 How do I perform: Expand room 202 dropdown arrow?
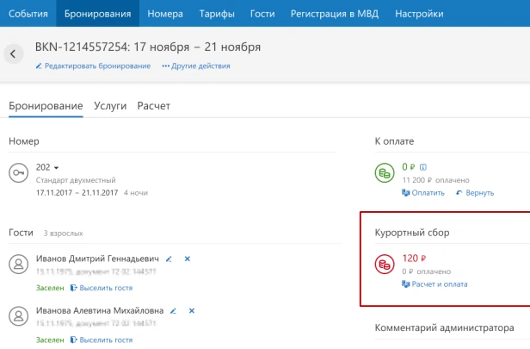pos(56,167)
